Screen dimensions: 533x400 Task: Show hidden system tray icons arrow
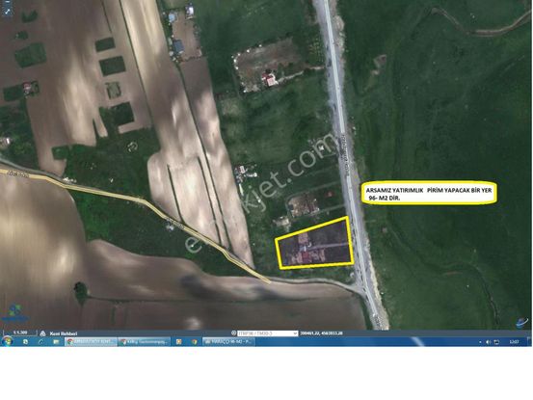(x=480, y=342)
